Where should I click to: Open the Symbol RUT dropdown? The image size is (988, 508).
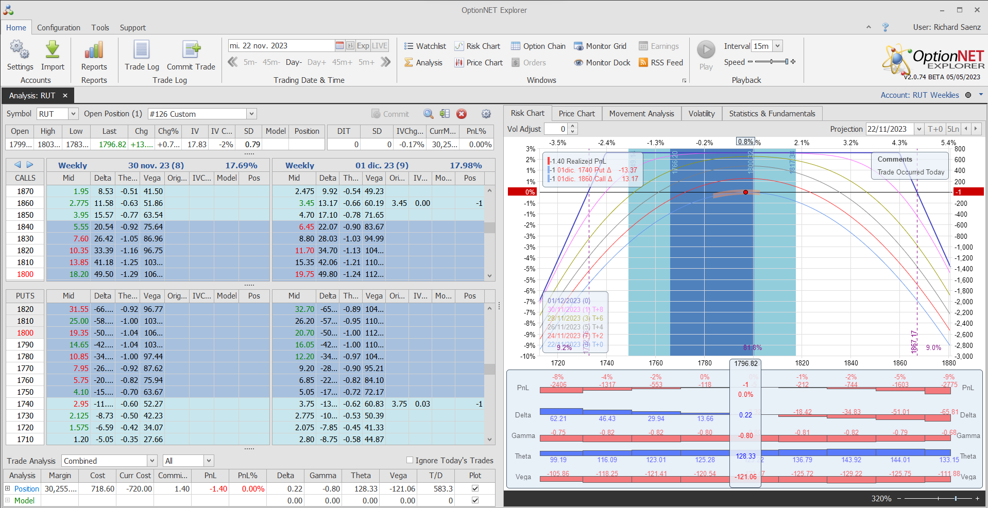point(73,114)
